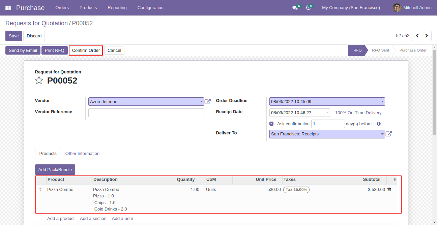Open the activities clock icon
This screenshot has height=225, width=437.
[x=308, y=8]
